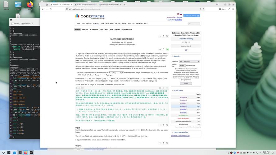276x155 pixels.
Task: Open HOME in main navigation
Action: 79,24
